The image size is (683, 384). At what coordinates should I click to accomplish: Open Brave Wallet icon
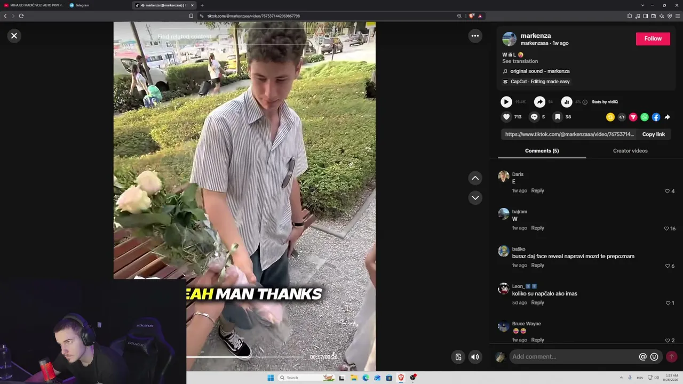click(x=654, y=16)
